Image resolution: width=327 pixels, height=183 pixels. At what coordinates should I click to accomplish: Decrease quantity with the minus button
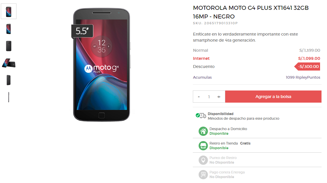[x=199, y=97]
